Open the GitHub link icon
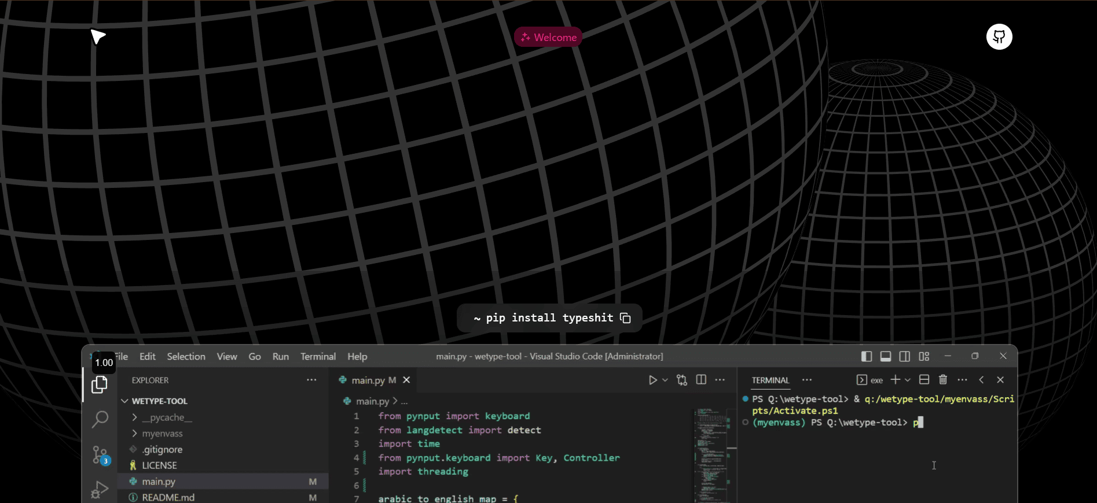Screen dimensions: 1097x503 tap(999, 37)
